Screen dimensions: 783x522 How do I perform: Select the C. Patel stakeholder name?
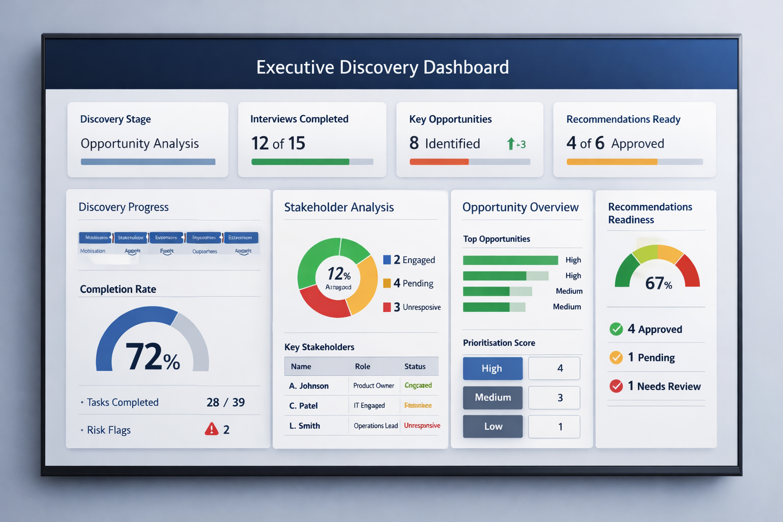[x=303, y=406]
